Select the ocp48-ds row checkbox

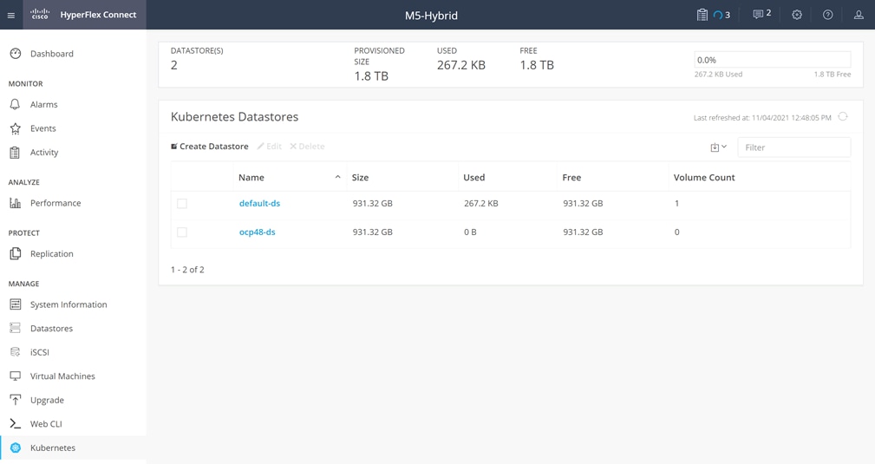pos(182,232)
